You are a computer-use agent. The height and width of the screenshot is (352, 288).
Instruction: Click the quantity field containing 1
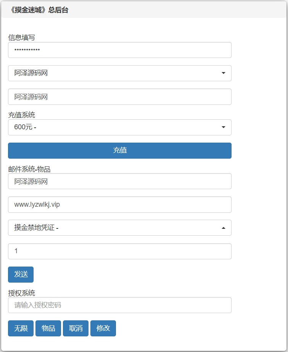(x=119, y=251)
